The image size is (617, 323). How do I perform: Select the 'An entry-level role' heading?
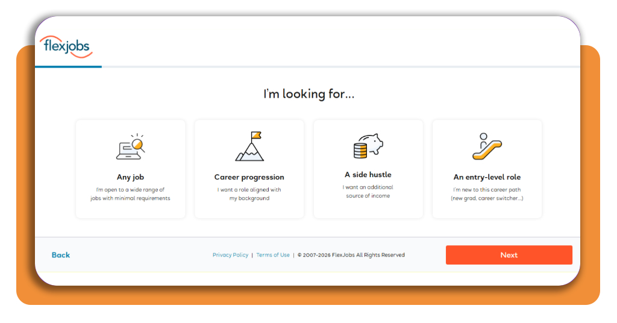point(487,177)
